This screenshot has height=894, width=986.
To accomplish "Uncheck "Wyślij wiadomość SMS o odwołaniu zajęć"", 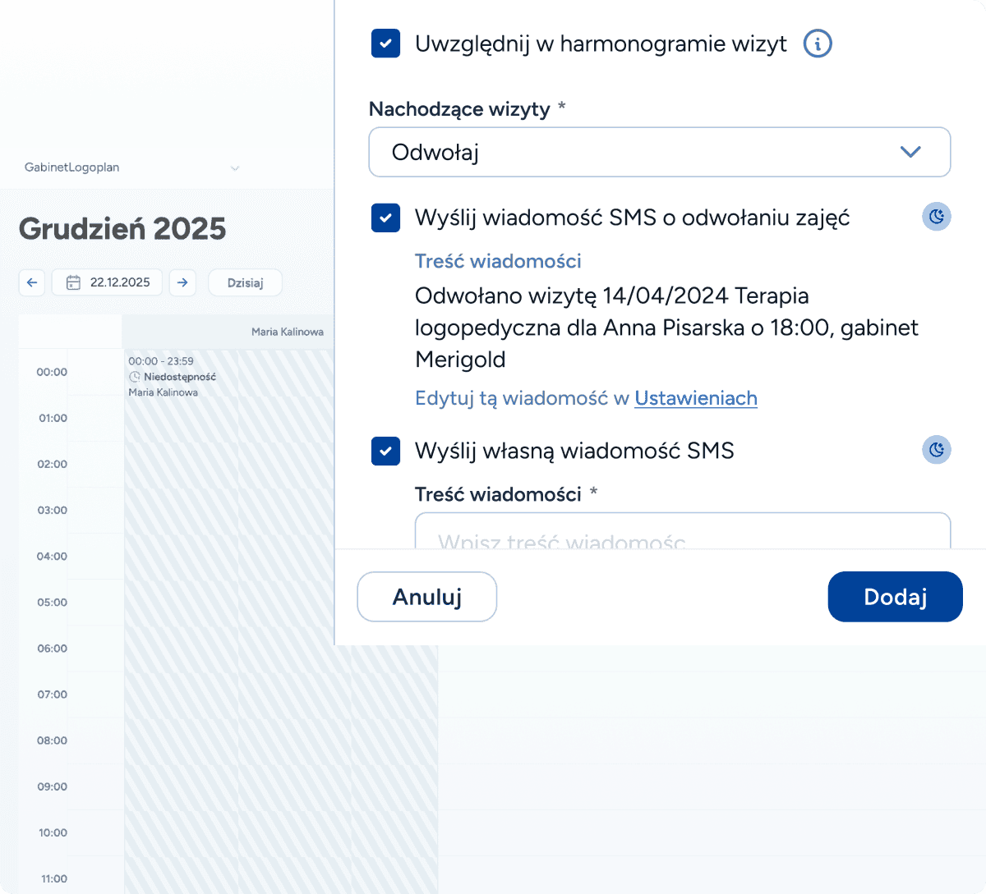I will [385, 218].
